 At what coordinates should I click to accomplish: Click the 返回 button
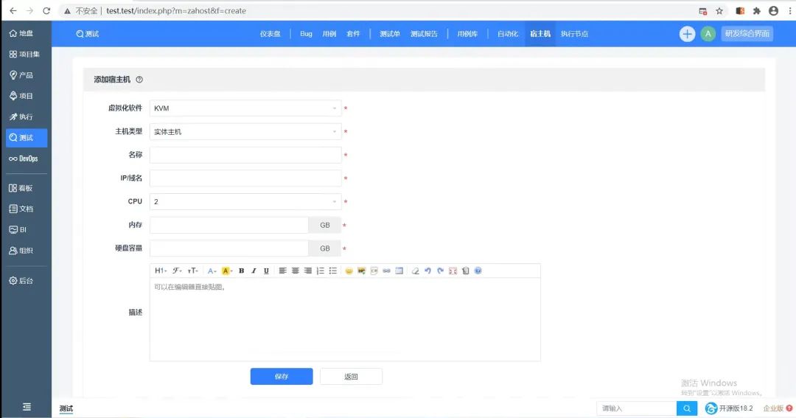point(351,377)
